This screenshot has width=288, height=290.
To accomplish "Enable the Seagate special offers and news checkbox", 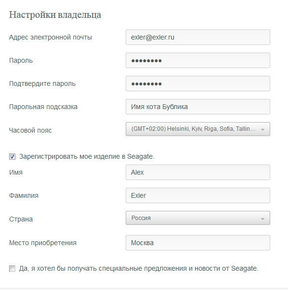I will click(x=13, y=269).
